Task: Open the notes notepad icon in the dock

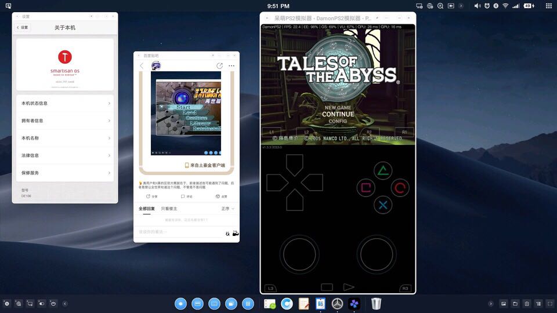Action: (x=303, y=304)
